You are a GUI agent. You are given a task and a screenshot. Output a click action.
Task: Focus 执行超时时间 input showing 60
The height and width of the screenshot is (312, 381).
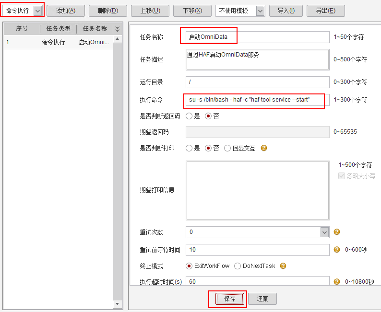258,280
